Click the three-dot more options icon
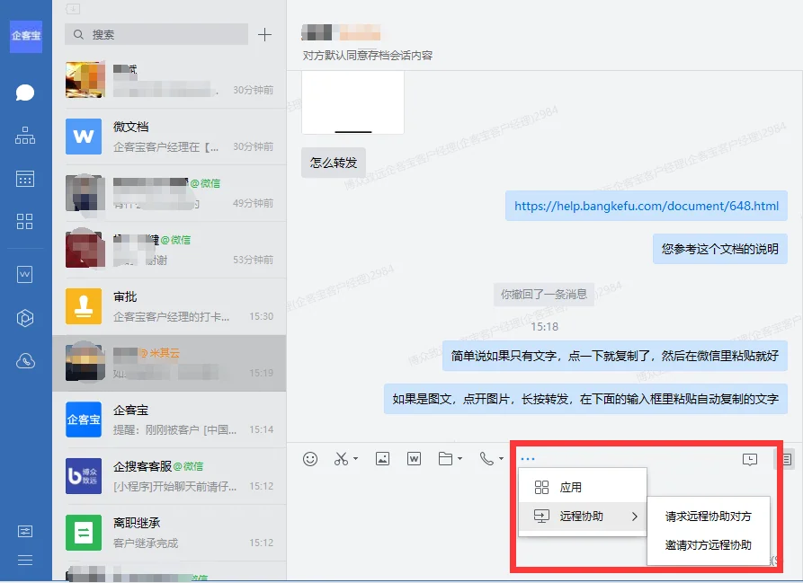803x583 pixels. [528, 459]
